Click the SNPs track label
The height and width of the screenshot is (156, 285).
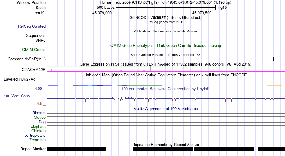40,40
